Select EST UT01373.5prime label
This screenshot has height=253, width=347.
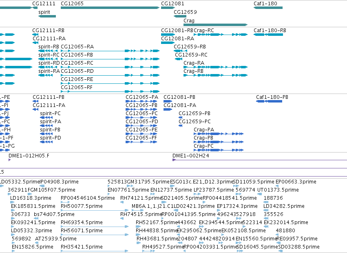pyautogui.click(x=278, y=190)
